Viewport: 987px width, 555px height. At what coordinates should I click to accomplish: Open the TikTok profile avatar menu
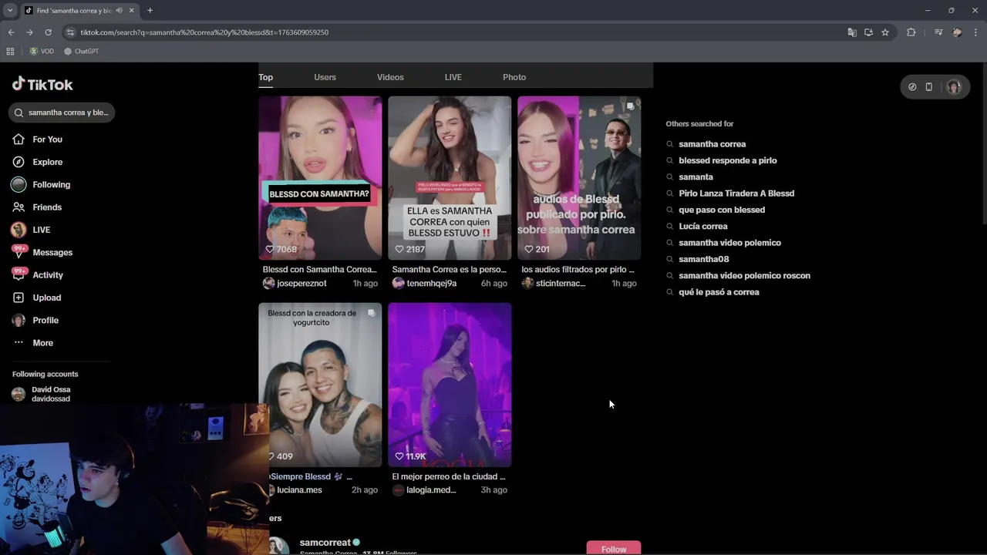point(954,87)
